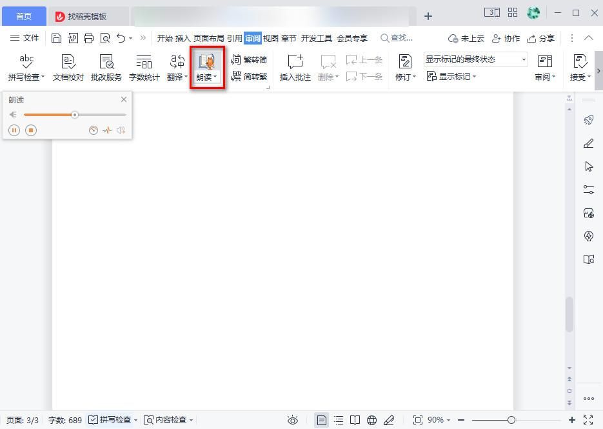Switch to the Insert (插入) ribbon tab
603x429 pixels.
pyautogui.click(x=183, y=38)
